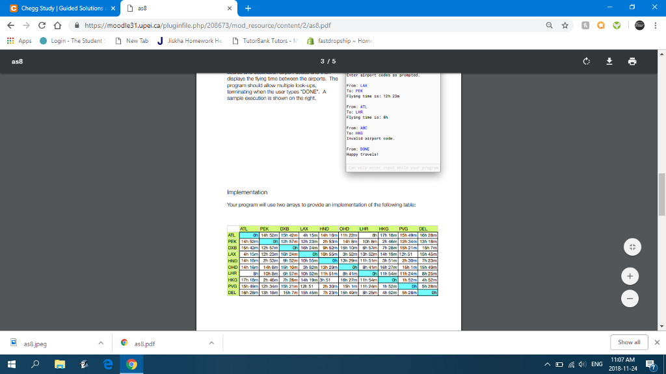Open the user profile avatar
The height and width of the screenshot is (374, 666).
pos(639,25)
